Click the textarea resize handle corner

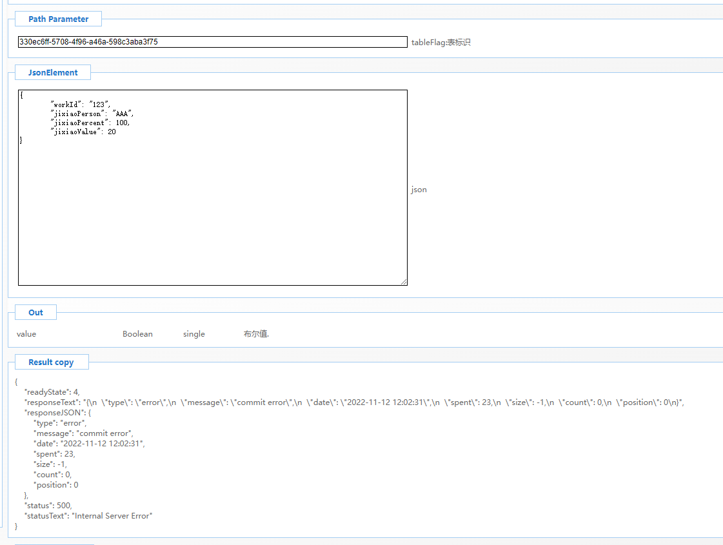tap(404, 281)
